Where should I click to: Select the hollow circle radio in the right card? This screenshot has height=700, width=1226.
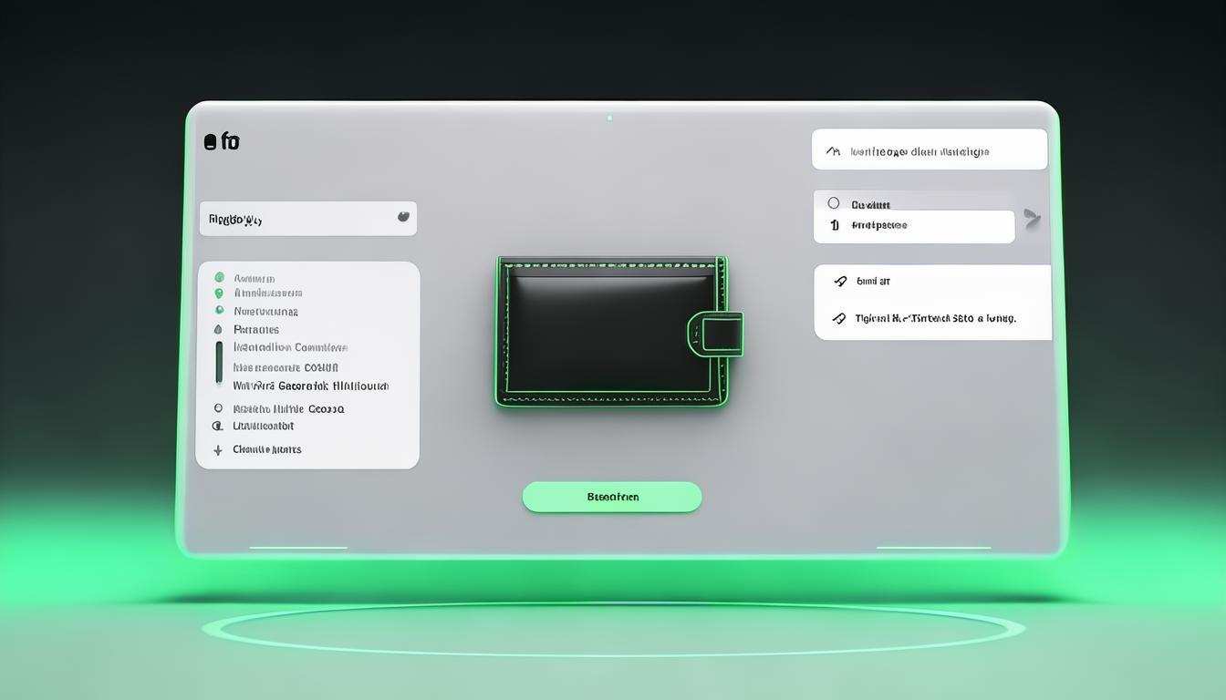[x=833, y=203]
